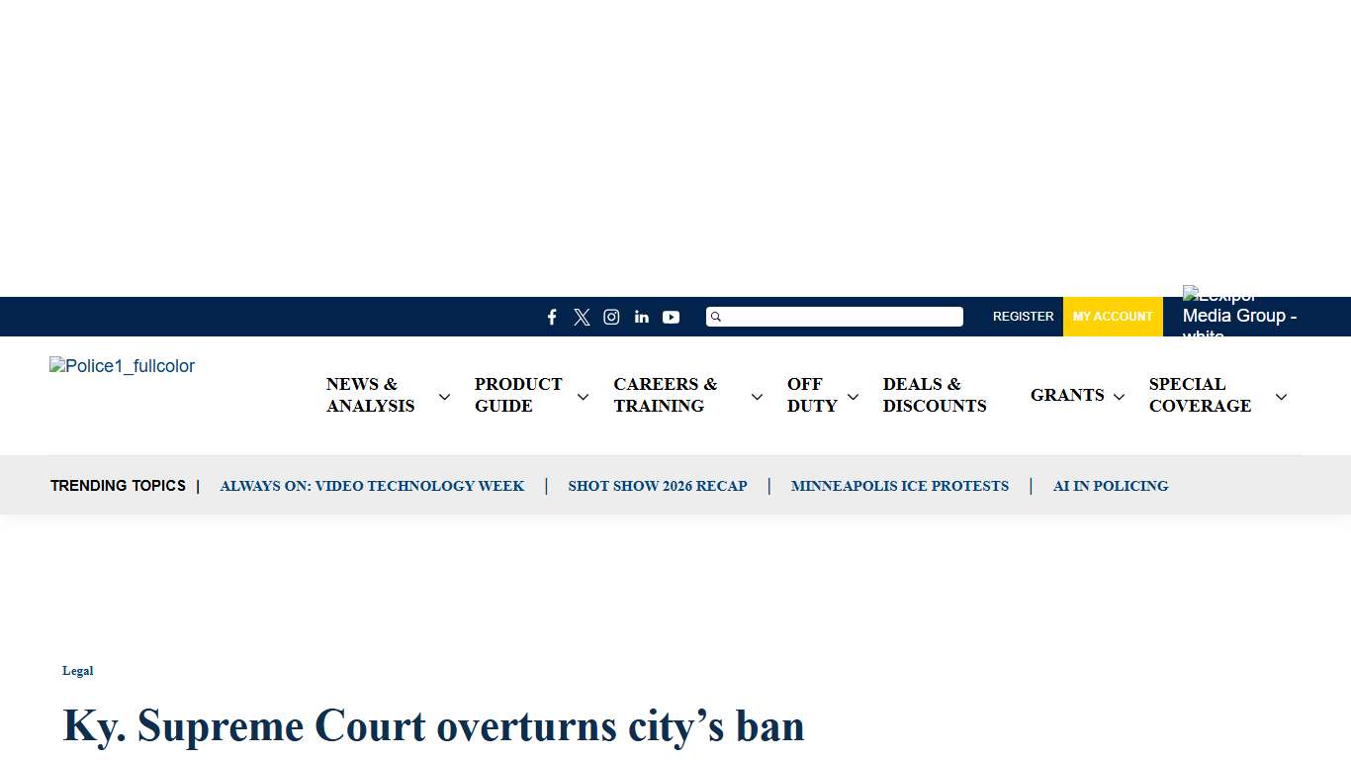Open Police1's Facebook page icon
This screenshot has height=760, width=1351.
tap(552, 317)
